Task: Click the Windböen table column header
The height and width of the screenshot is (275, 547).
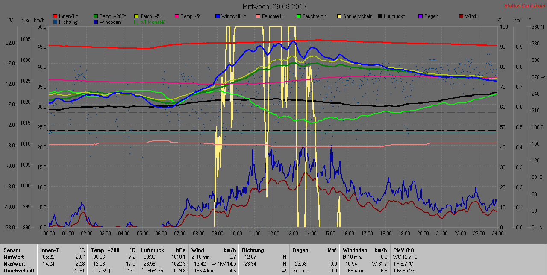Action: 355,250
